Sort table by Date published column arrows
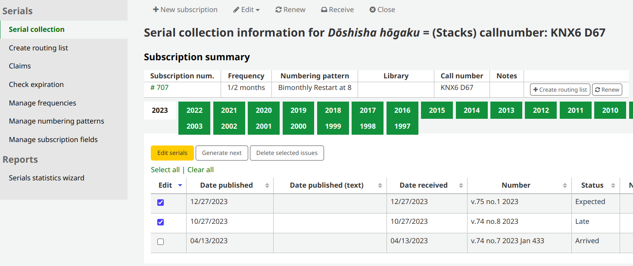This screenshot has width=633, height=266. (267, 186)
